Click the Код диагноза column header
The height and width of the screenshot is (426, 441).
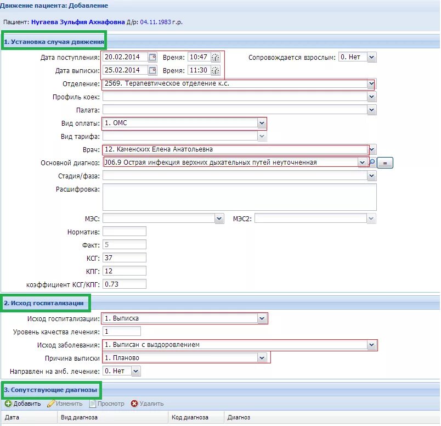pos(196,417)
